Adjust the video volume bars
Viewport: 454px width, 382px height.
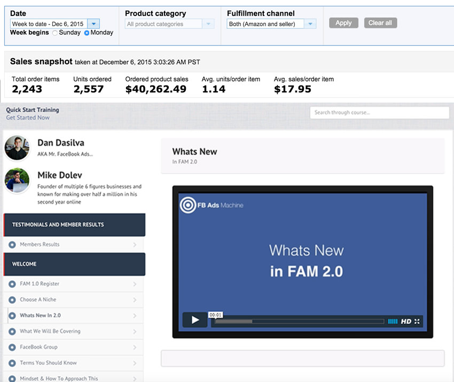click(393, 322)
